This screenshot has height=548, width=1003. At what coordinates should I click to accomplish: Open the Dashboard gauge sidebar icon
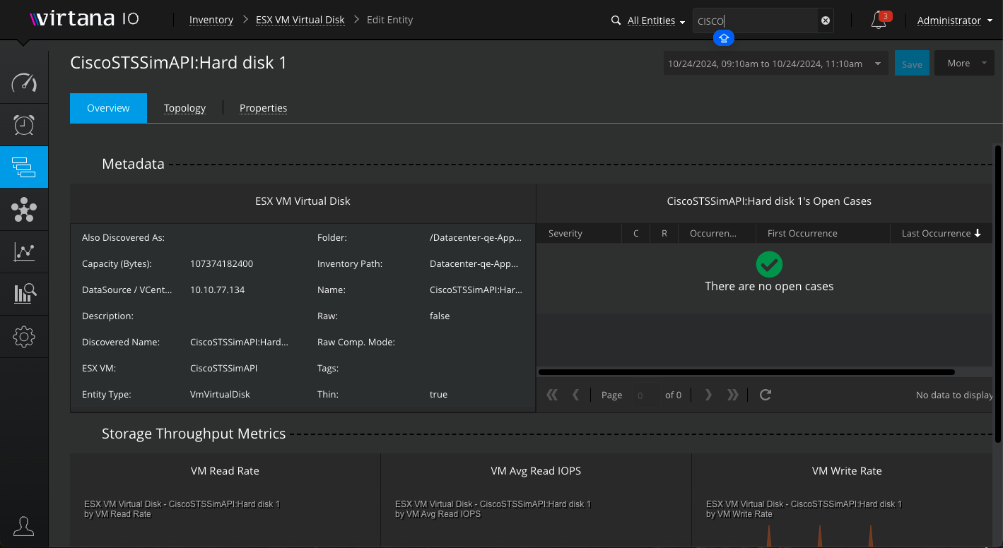pyautogui.click(x=24, y=83)
